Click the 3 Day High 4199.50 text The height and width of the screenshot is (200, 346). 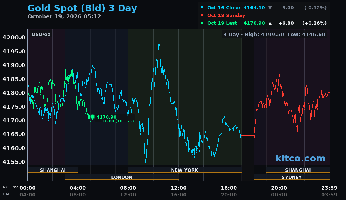click(x=254, y=35)
